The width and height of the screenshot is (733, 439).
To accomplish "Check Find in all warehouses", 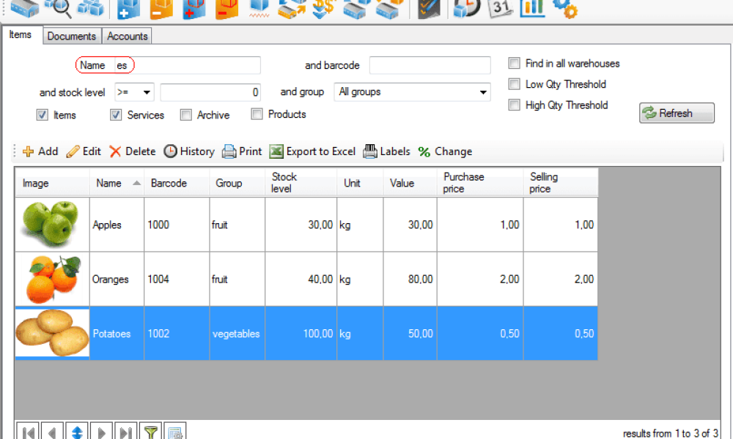I will click(x=515, y=63).
